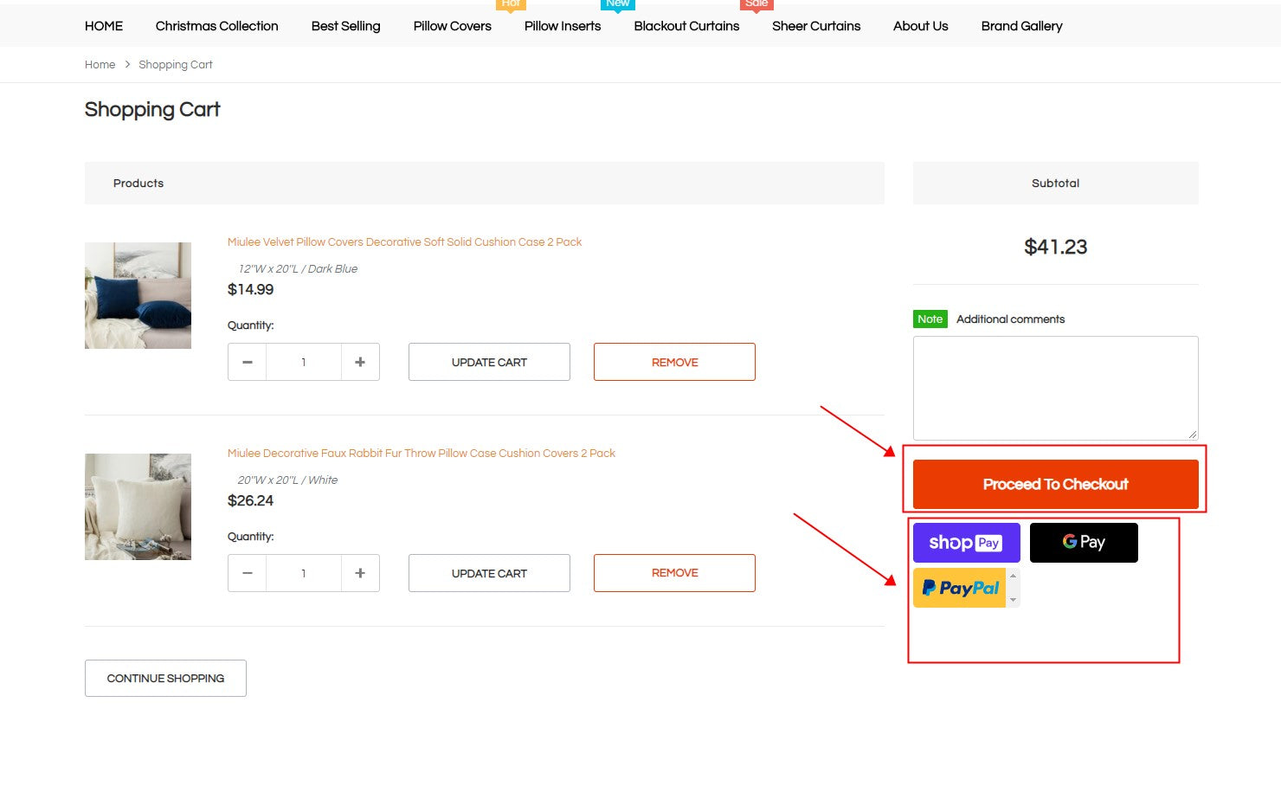Click Proceed To Checkout
This screenshot has width=1281, height=786.
click(x=1055, y=484)
